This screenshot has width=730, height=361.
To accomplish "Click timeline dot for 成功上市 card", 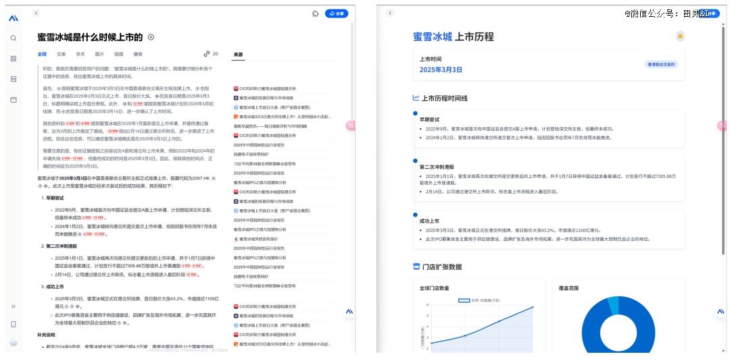I will (x=415, y=215).
